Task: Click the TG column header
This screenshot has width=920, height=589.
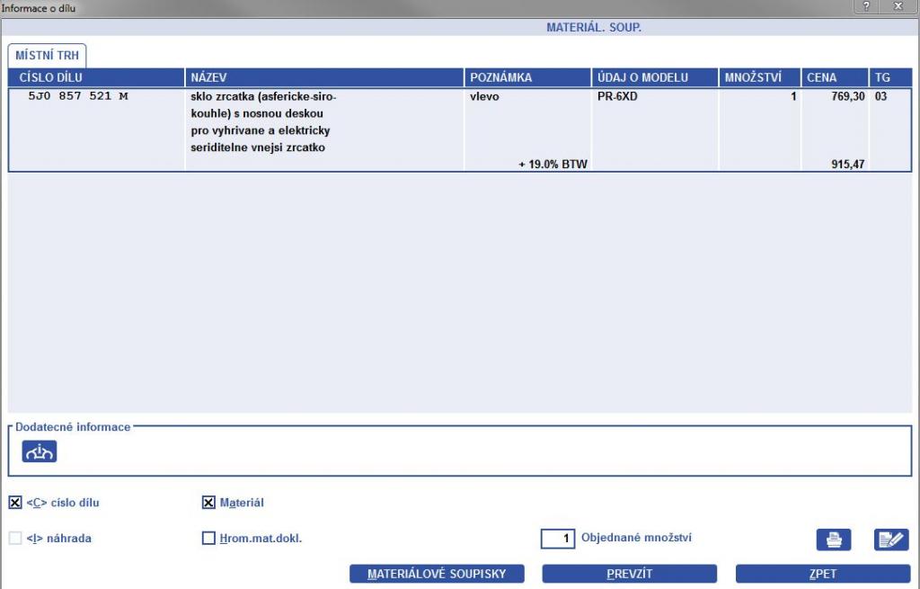Action: click(890, 77)
